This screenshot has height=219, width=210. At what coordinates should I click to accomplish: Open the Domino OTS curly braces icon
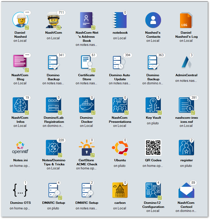pos(20,190)
